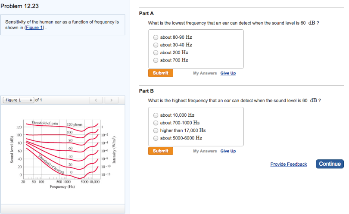Select 'about 80-90 Hz' radio option

(x=156, y=37)
